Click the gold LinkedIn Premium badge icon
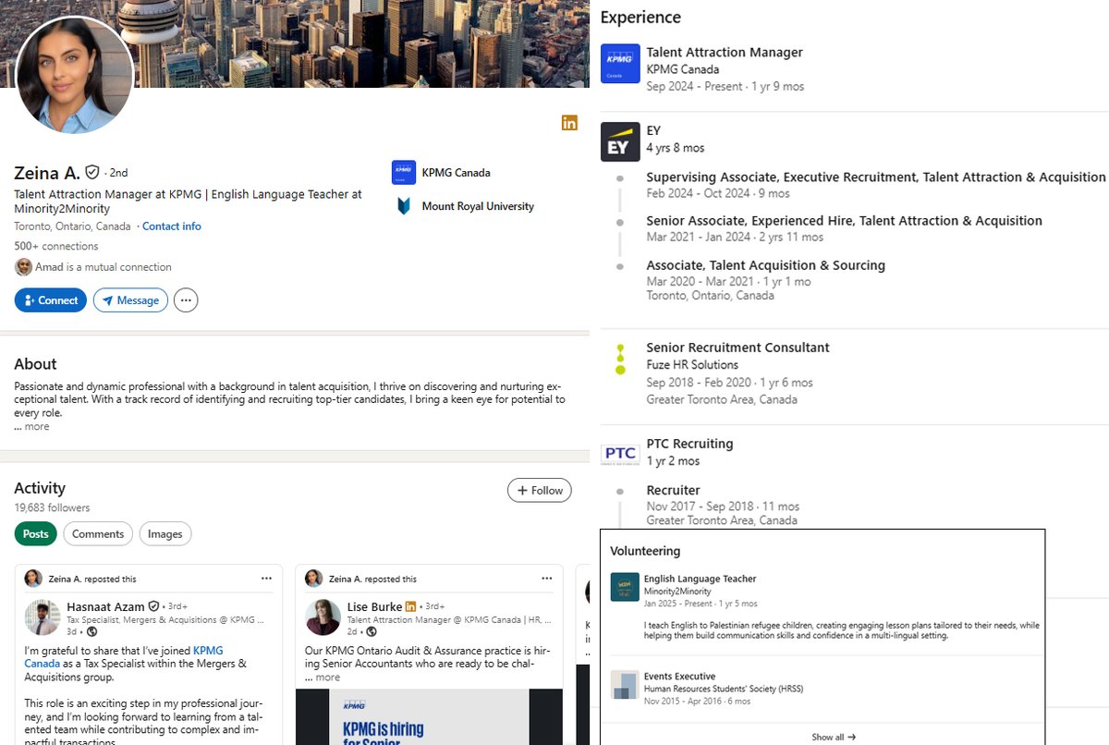 click(569, 123)
